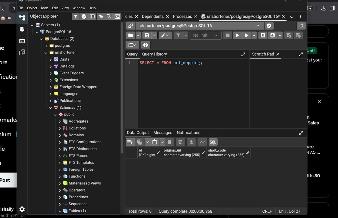
Task: Open the Window menu
Action: point(78,8)
